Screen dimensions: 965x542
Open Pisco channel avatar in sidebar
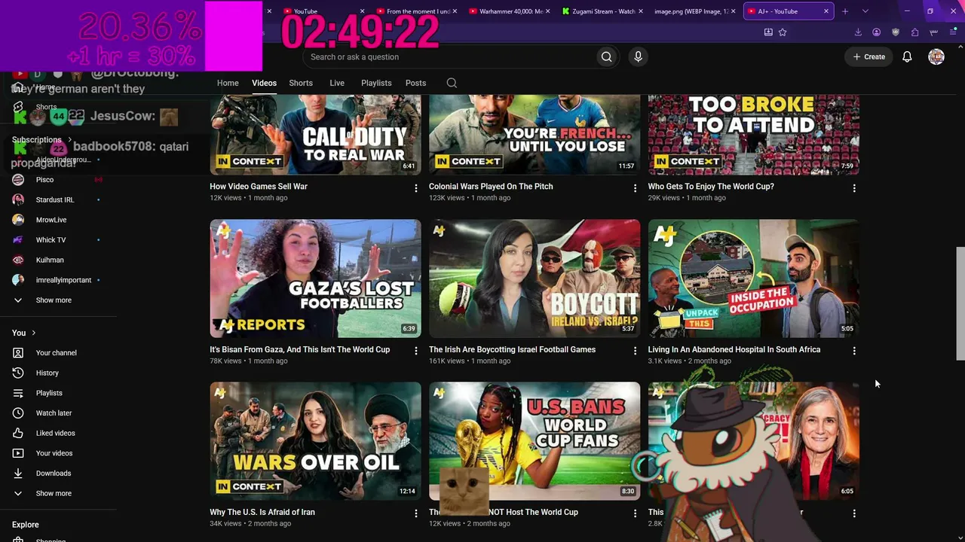18,180
